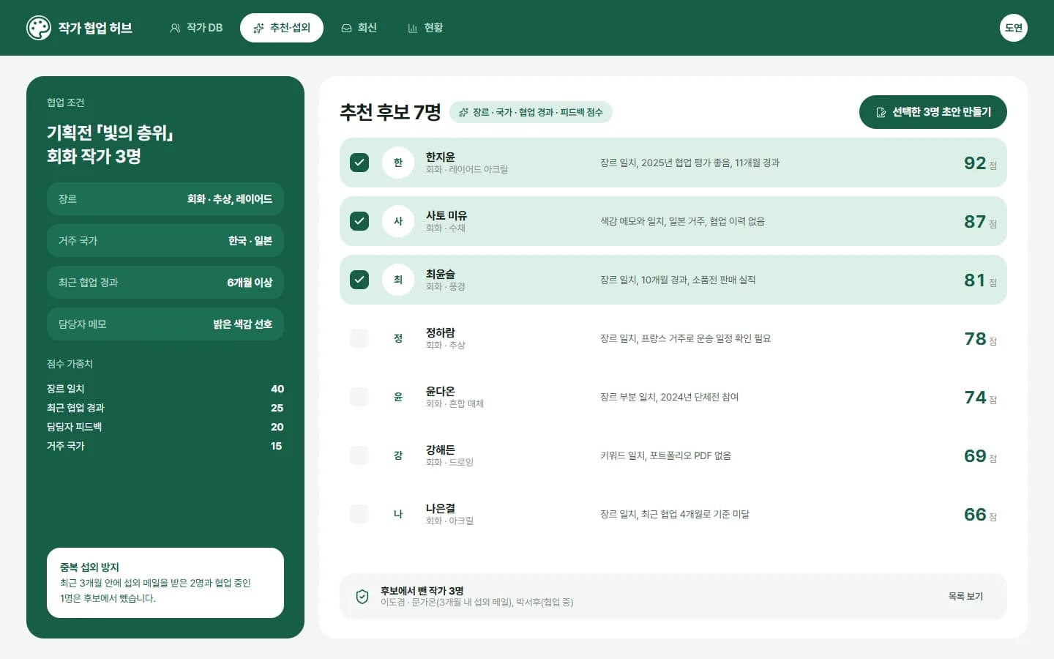Uncheck the 사토 미유 checkbox

(x=359, y=221)
